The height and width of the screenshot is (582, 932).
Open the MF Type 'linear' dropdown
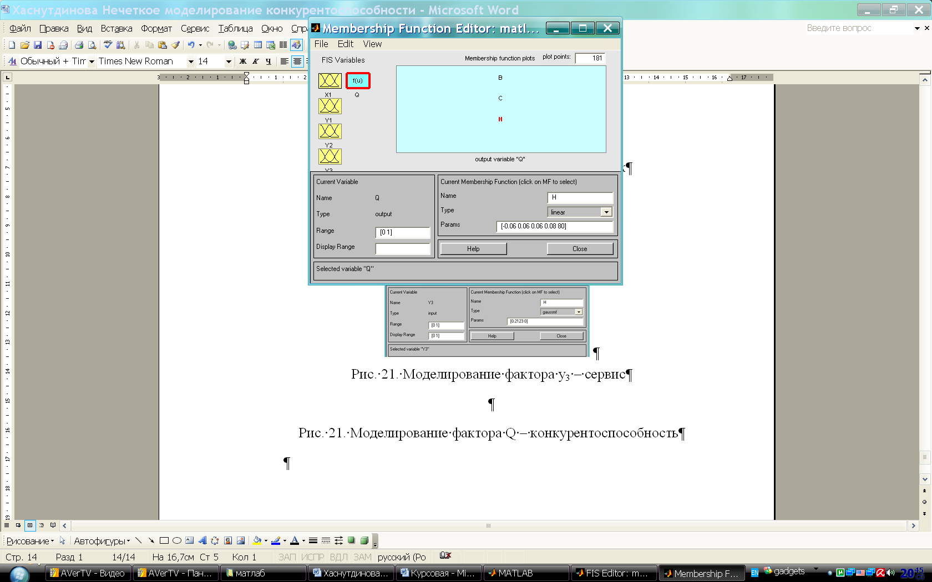[x=606, y=212]
